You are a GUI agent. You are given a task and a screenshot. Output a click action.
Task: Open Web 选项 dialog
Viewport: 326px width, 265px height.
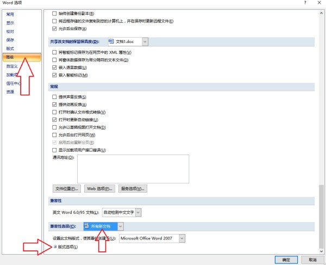(99, 189)
